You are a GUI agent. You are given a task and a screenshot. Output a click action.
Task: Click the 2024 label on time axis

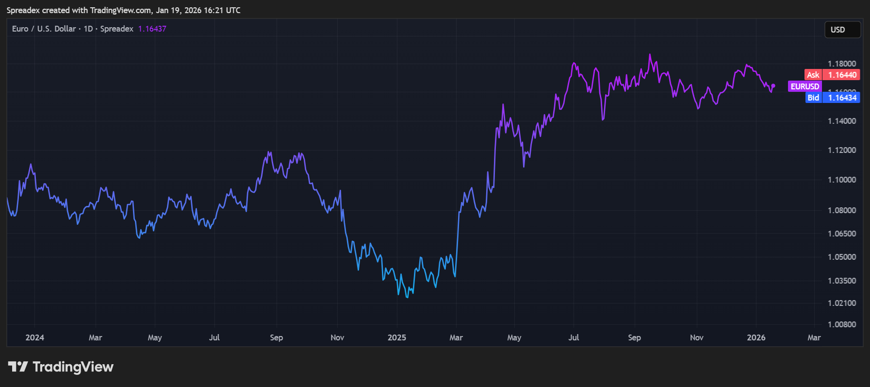(x=35, y=337)
